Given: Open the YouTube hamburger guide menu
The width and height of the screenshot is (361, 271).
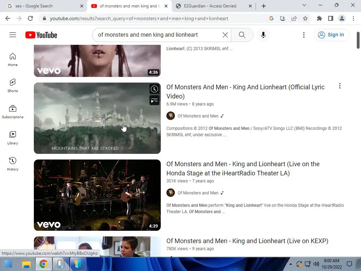Looking at the screenshot, I should [x=13, y=35].
